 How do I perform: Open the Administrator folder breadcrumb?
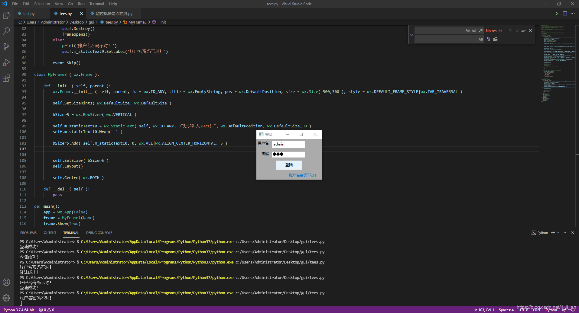53,22
